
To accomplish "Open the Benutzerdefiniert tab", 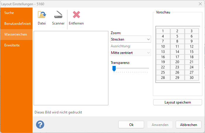I will point(16,24).
